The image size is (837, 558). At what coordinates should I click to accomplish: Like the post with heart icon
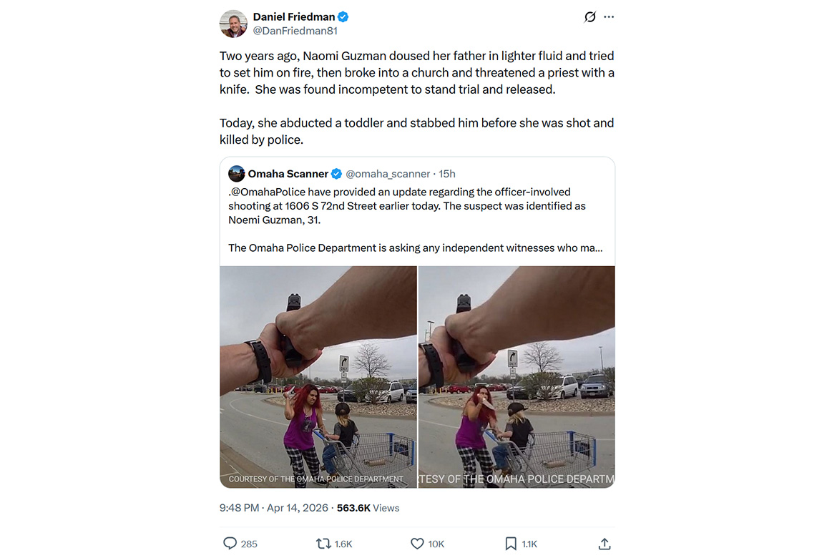417,544
